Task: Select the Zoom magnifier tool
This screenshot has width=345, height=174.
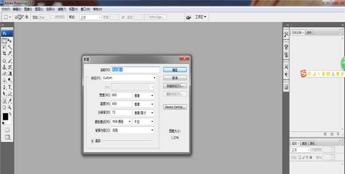Action: [9, 107]
